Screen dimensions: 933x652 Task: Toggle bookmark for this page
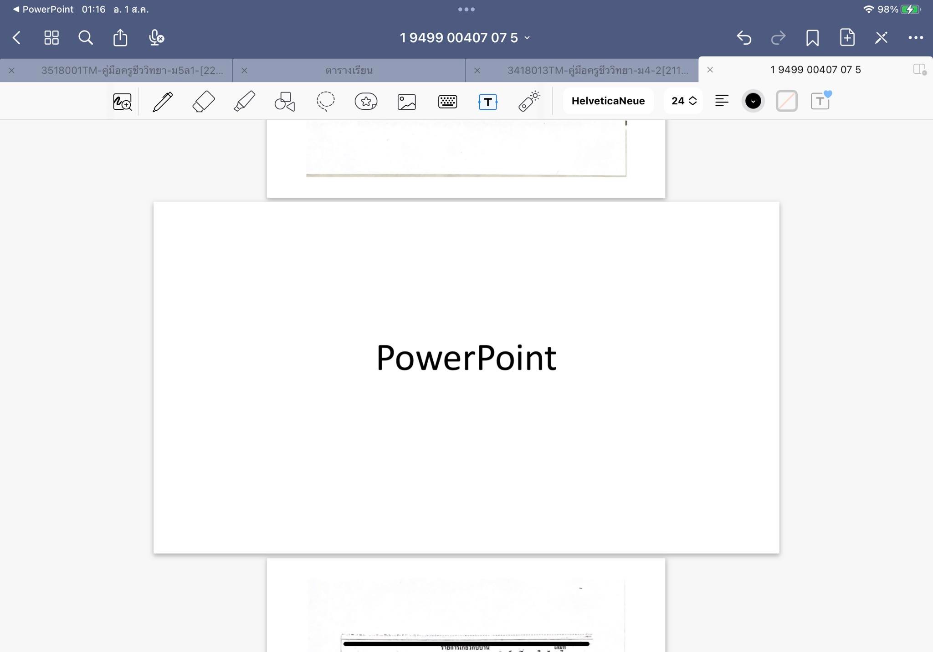812,38
